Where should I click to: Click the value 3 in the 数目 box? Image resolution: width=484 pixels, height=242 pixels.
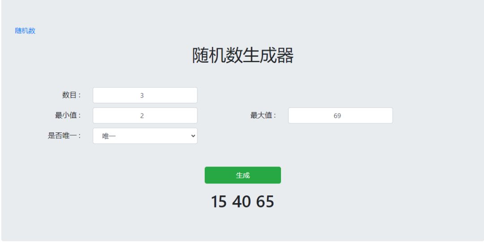[x=142, y=95]
